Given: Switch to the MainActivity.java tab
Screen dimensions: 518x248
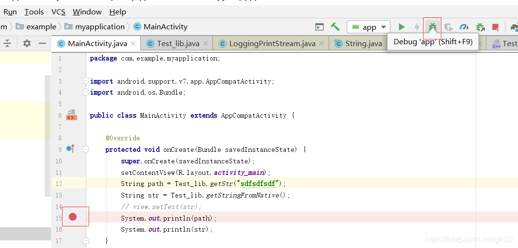Looking at the screenshot, I should pos(96,43).
